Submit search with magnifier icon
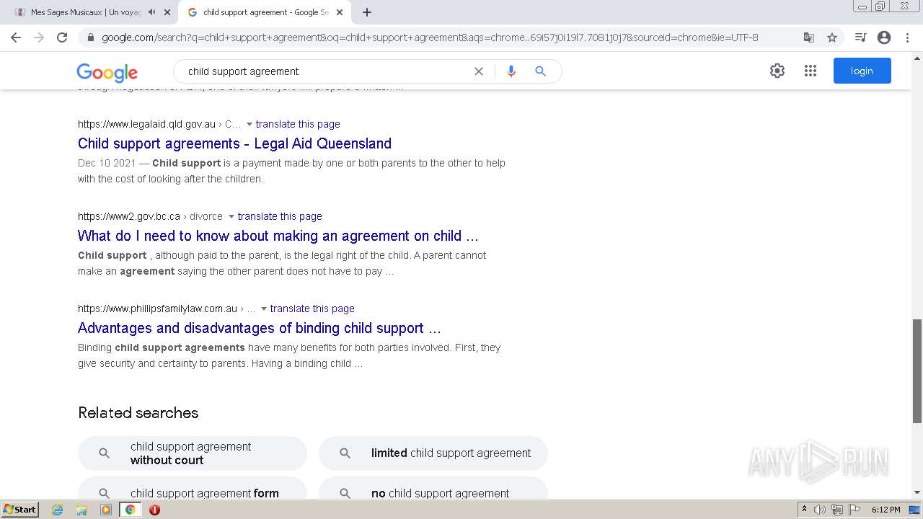 point(540,71)
